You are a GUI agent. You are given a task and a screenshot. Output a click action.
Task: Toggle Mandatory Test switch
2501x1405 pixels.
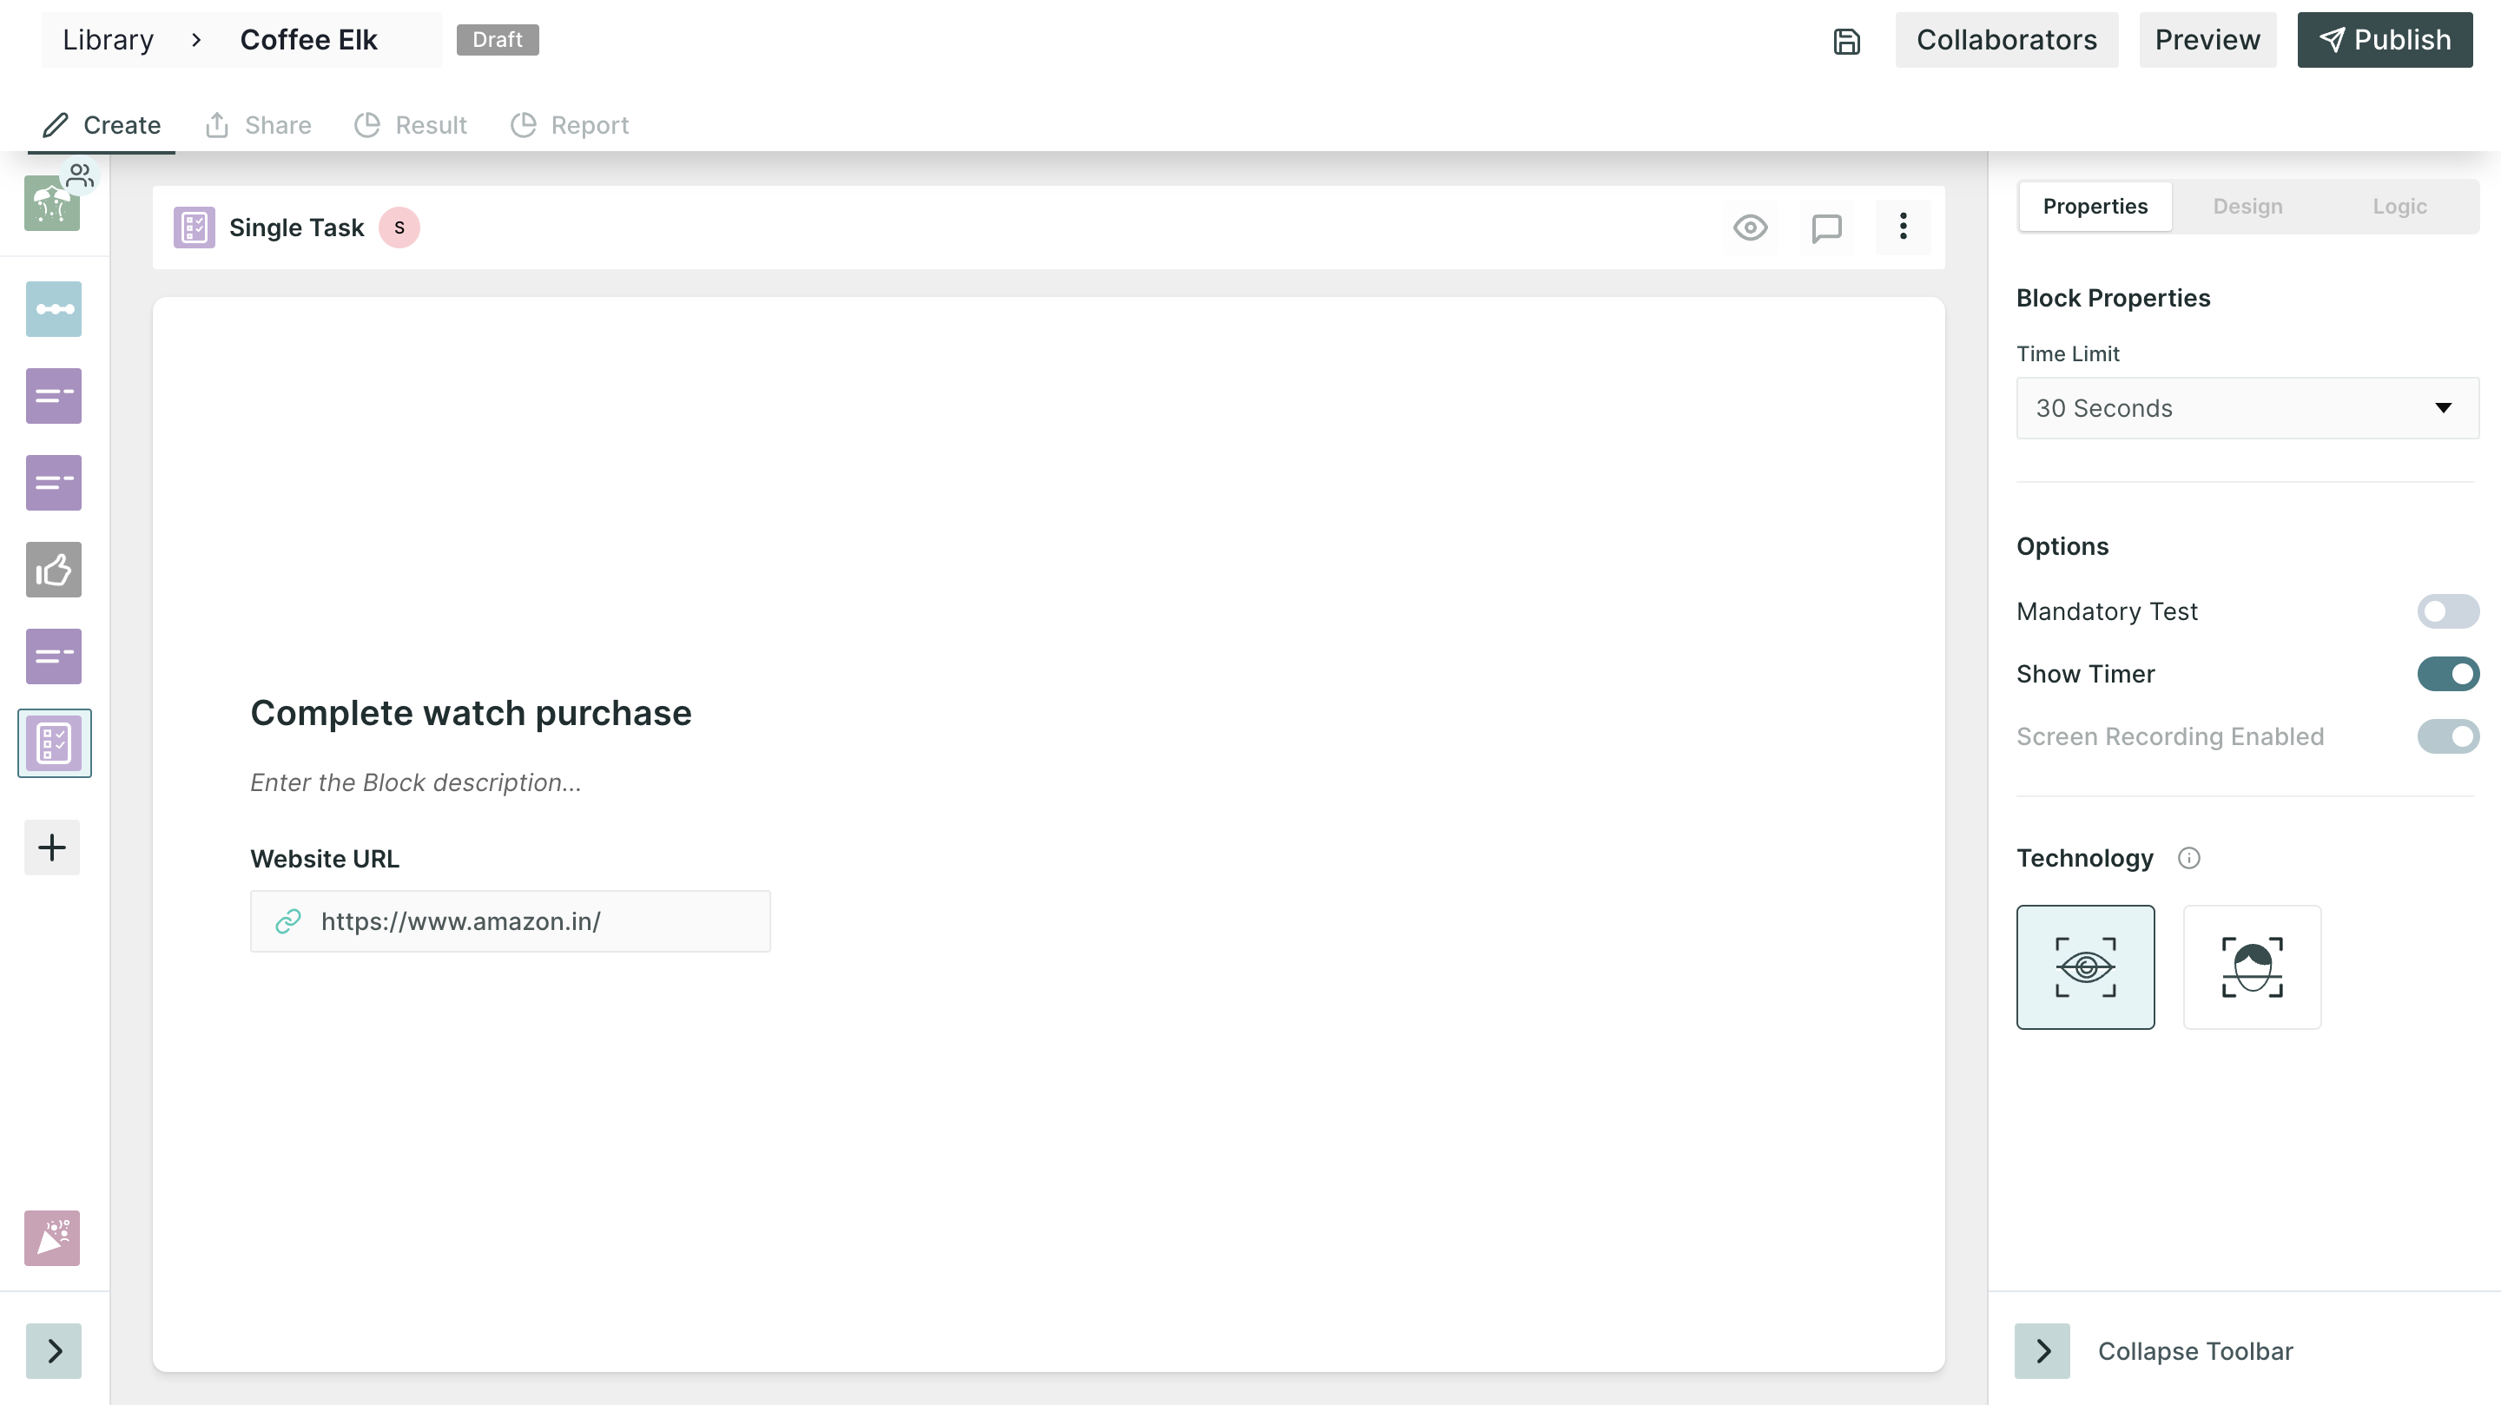pyautogui.click(x=2448, y=611)
